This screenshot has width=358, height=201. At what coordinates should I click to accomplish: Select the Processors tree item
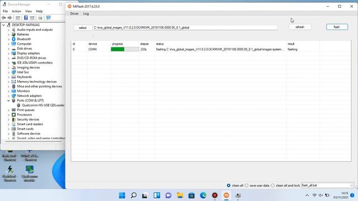click(x=25, y=115)
